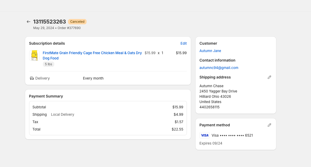Open the FirstMate Grain Friendly product link
311x167 pixels.
coord(92,53)
